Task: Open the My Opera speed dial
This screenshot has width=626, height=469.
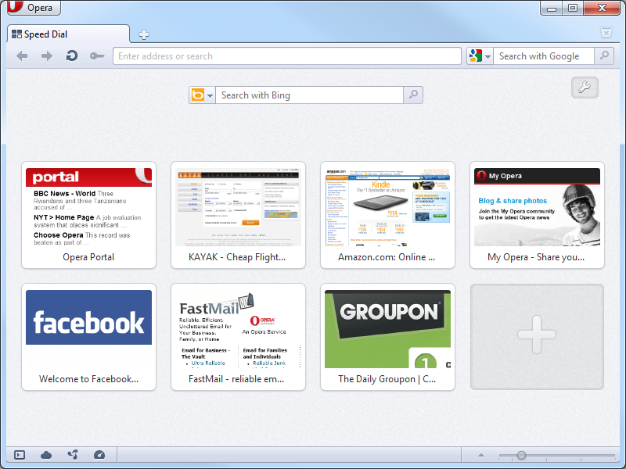Action: point(537,215)
